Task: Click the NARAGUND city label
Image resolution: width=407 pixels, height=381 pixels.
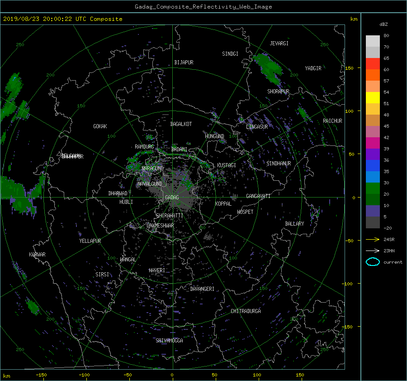Action: 153,169
